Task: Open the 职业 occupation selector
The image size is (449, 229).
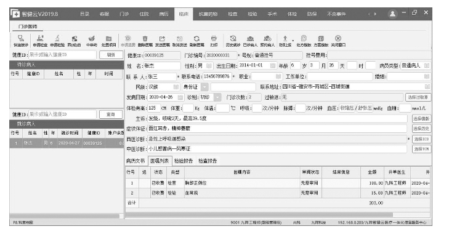Action: (x=278, y=76)
